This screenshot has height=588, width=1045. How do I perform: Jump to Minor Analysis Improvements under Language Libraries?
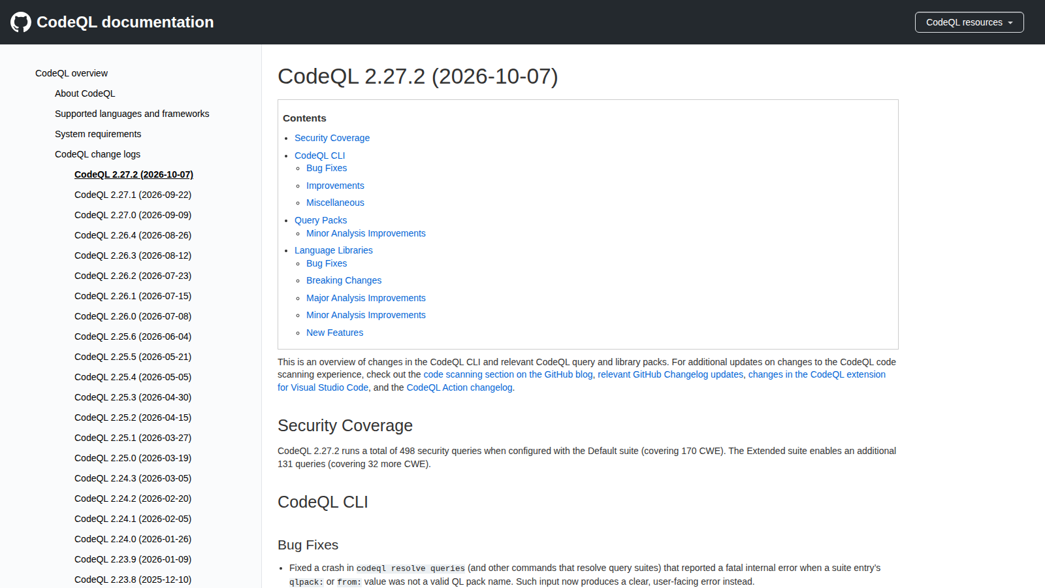366,315
